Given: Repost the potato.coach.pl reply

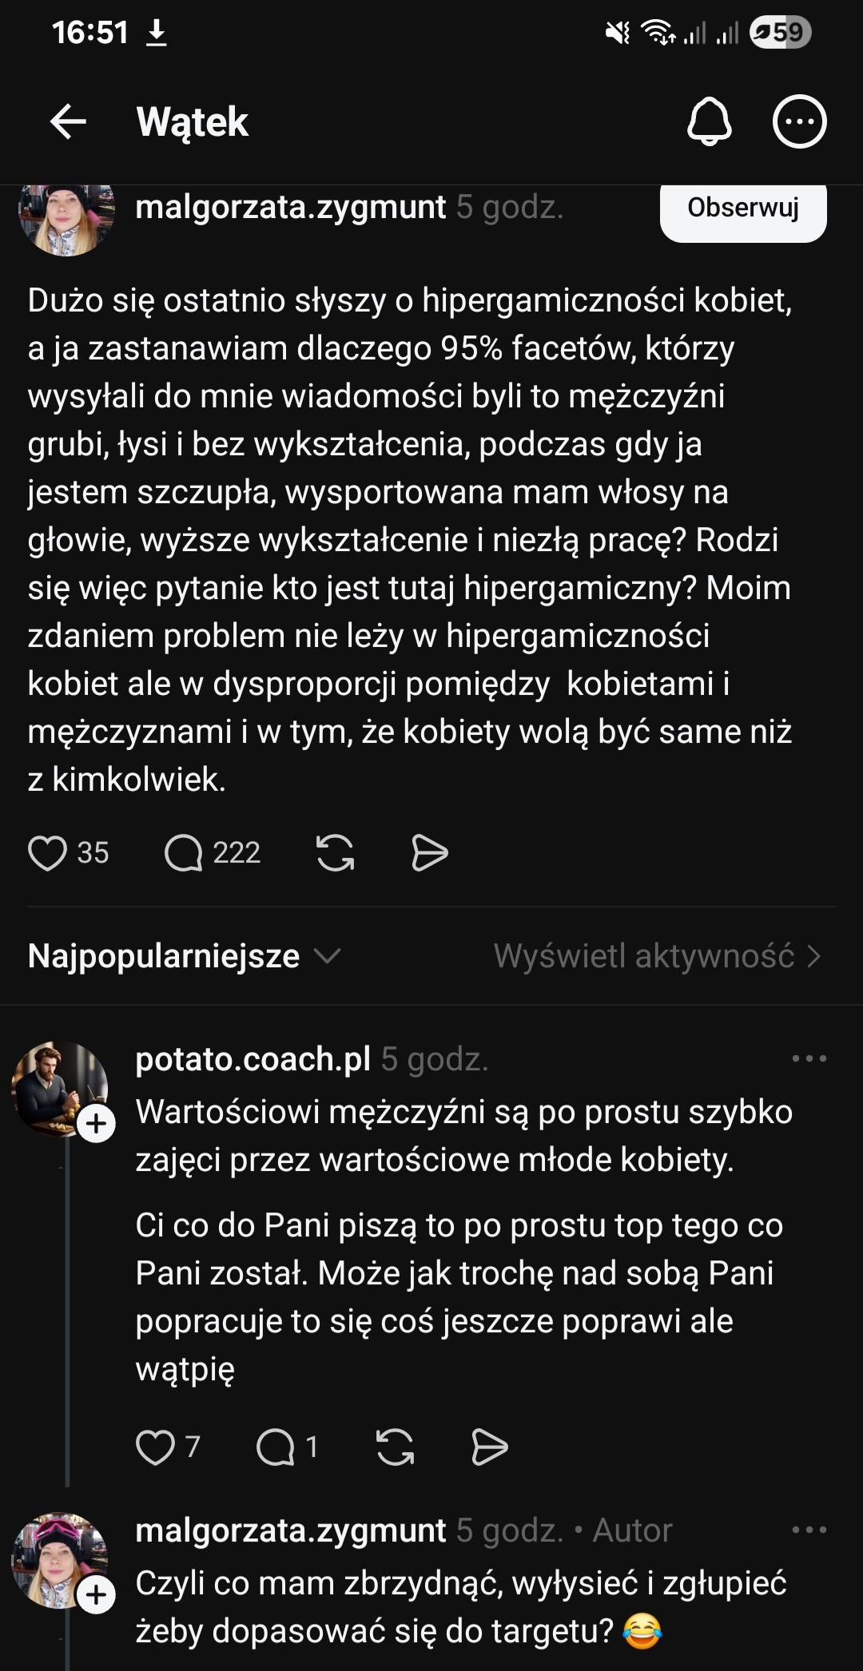Looking at the screenshot, I should (395, 1447).
